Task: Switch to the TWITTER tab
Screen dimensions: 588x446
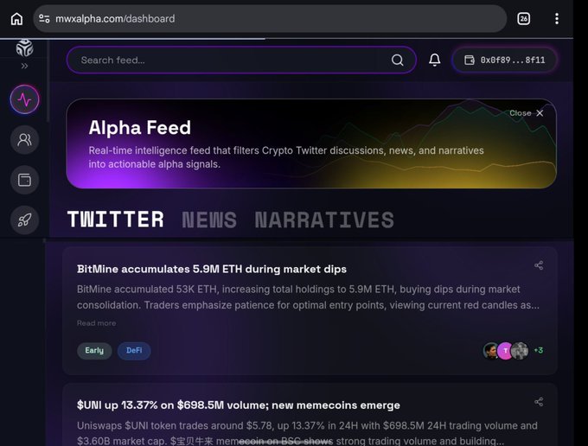Action: pyautogui.click(x=116, y=220)
